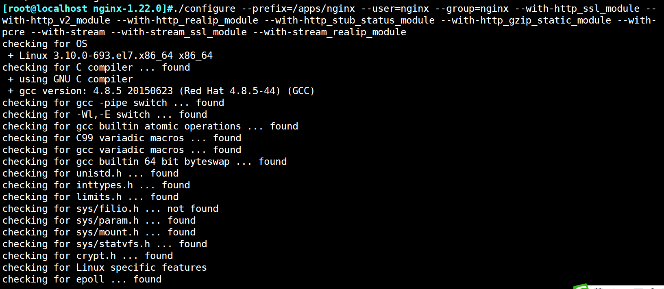Click the 'Linux specific features' line

[x=104, y=267]
